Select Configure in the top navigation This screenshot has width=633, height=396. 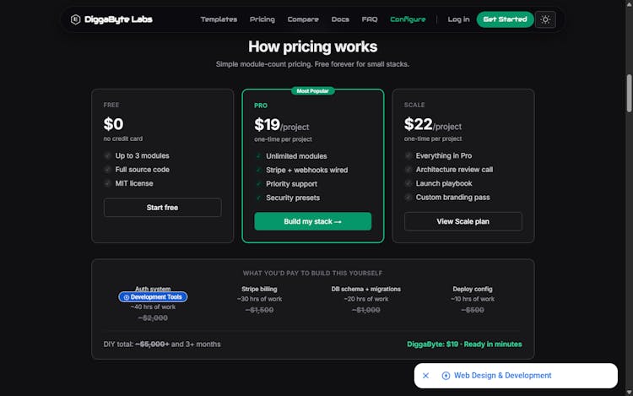coord(408,19)
